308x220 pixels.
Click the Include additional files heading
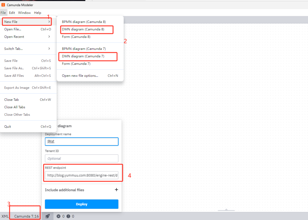tap(64, 190)
